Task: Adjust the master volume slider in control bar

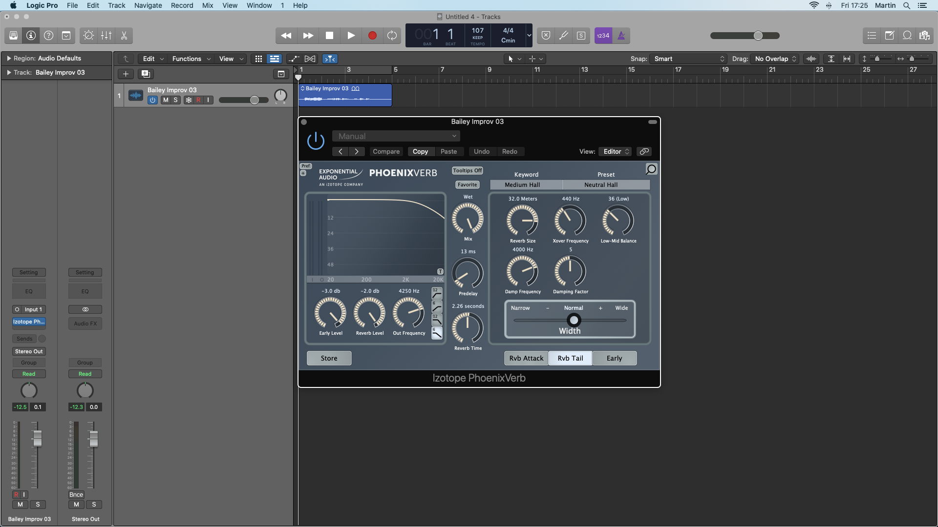Action: pyautogui.click(x=758, y=36)
